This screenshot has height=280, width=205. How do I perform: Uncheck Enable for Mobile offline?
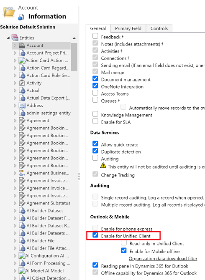tap(124, 250)
